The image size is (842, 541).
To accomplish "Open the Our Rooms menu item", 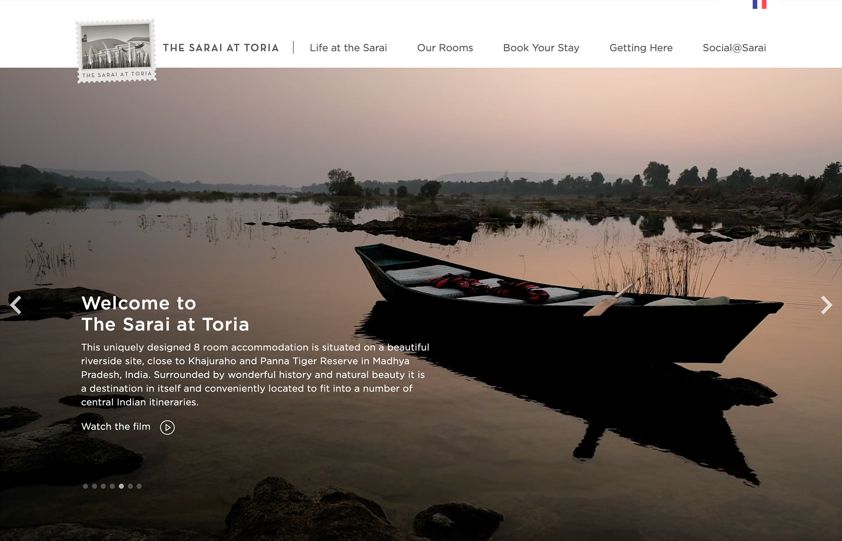I will point(445,48).
